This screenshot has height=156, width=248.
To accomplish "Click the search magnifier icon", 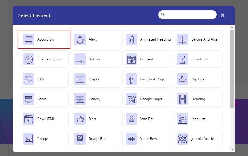I will [163, 15].
